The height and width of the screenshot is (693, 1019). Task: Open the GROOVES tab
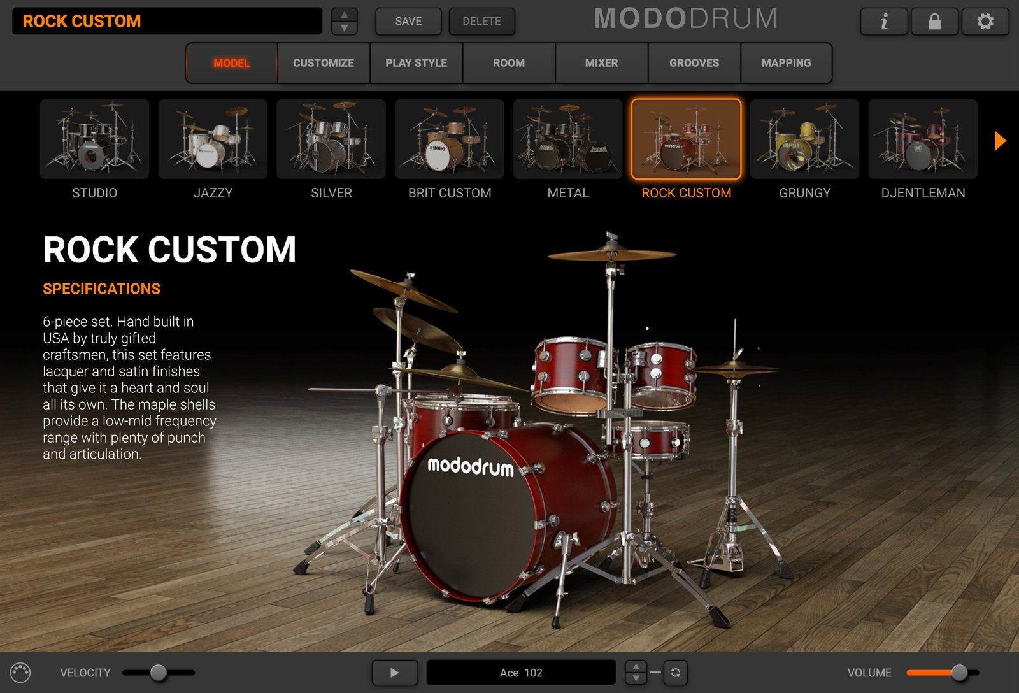point(694,63)
